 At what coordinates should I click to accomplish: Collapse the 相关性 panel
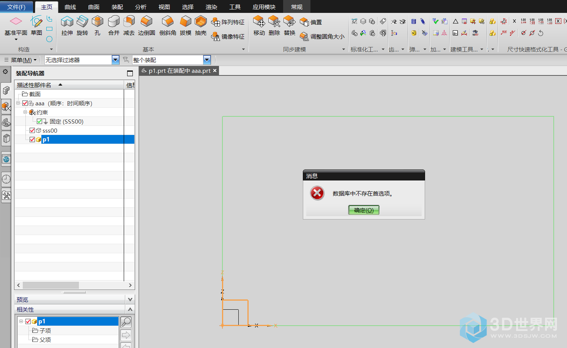click(130, 309)
